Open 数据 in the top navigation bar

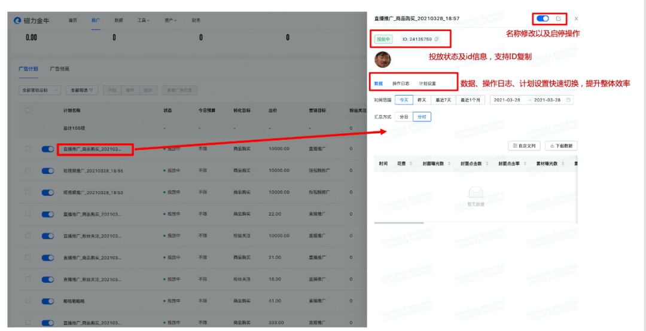coord(118,20)
